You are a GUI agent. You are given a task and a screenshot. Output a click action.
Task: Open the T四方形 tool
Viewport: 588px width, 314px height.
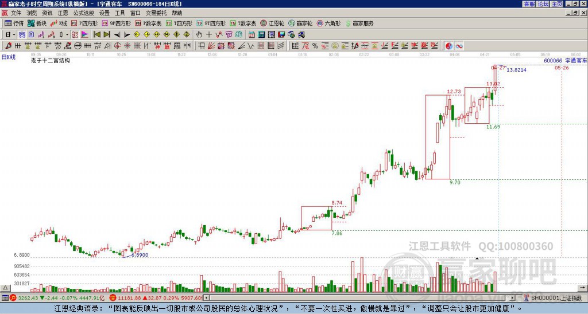coord(179,23)
